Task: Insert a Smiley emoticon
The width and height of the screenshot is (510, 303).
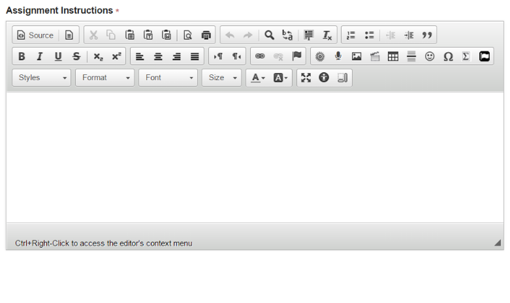Action: click(430, 57)
